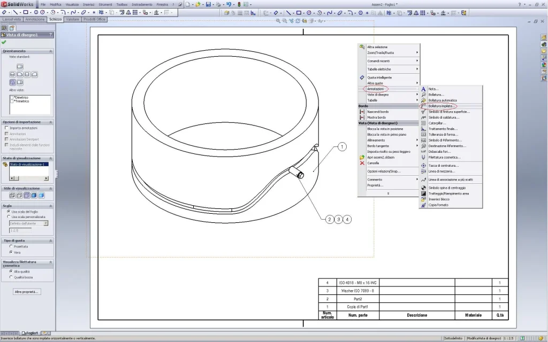Click the Open folder icon in the top toolbar
The width and height of the screenshot is (548, 342).
198,4
